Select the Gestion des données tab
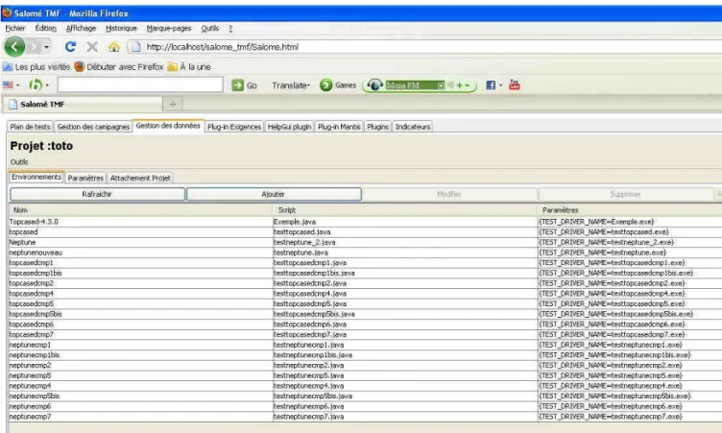Screen dimensions: 722x433 tap(168, 126)
